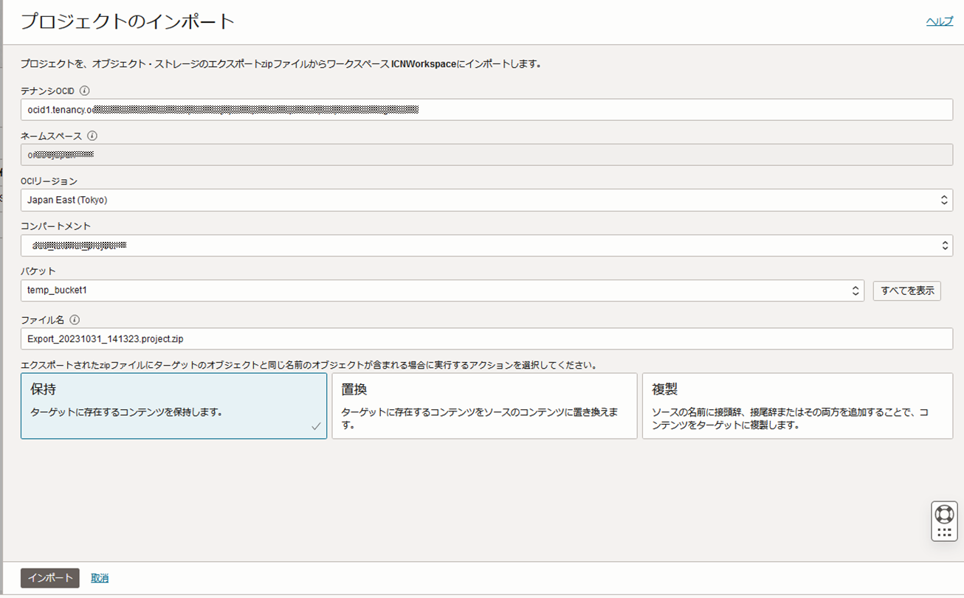Click the info icon beside ファイル名
This screenshot has width=964, height=598.
[75, 320]
